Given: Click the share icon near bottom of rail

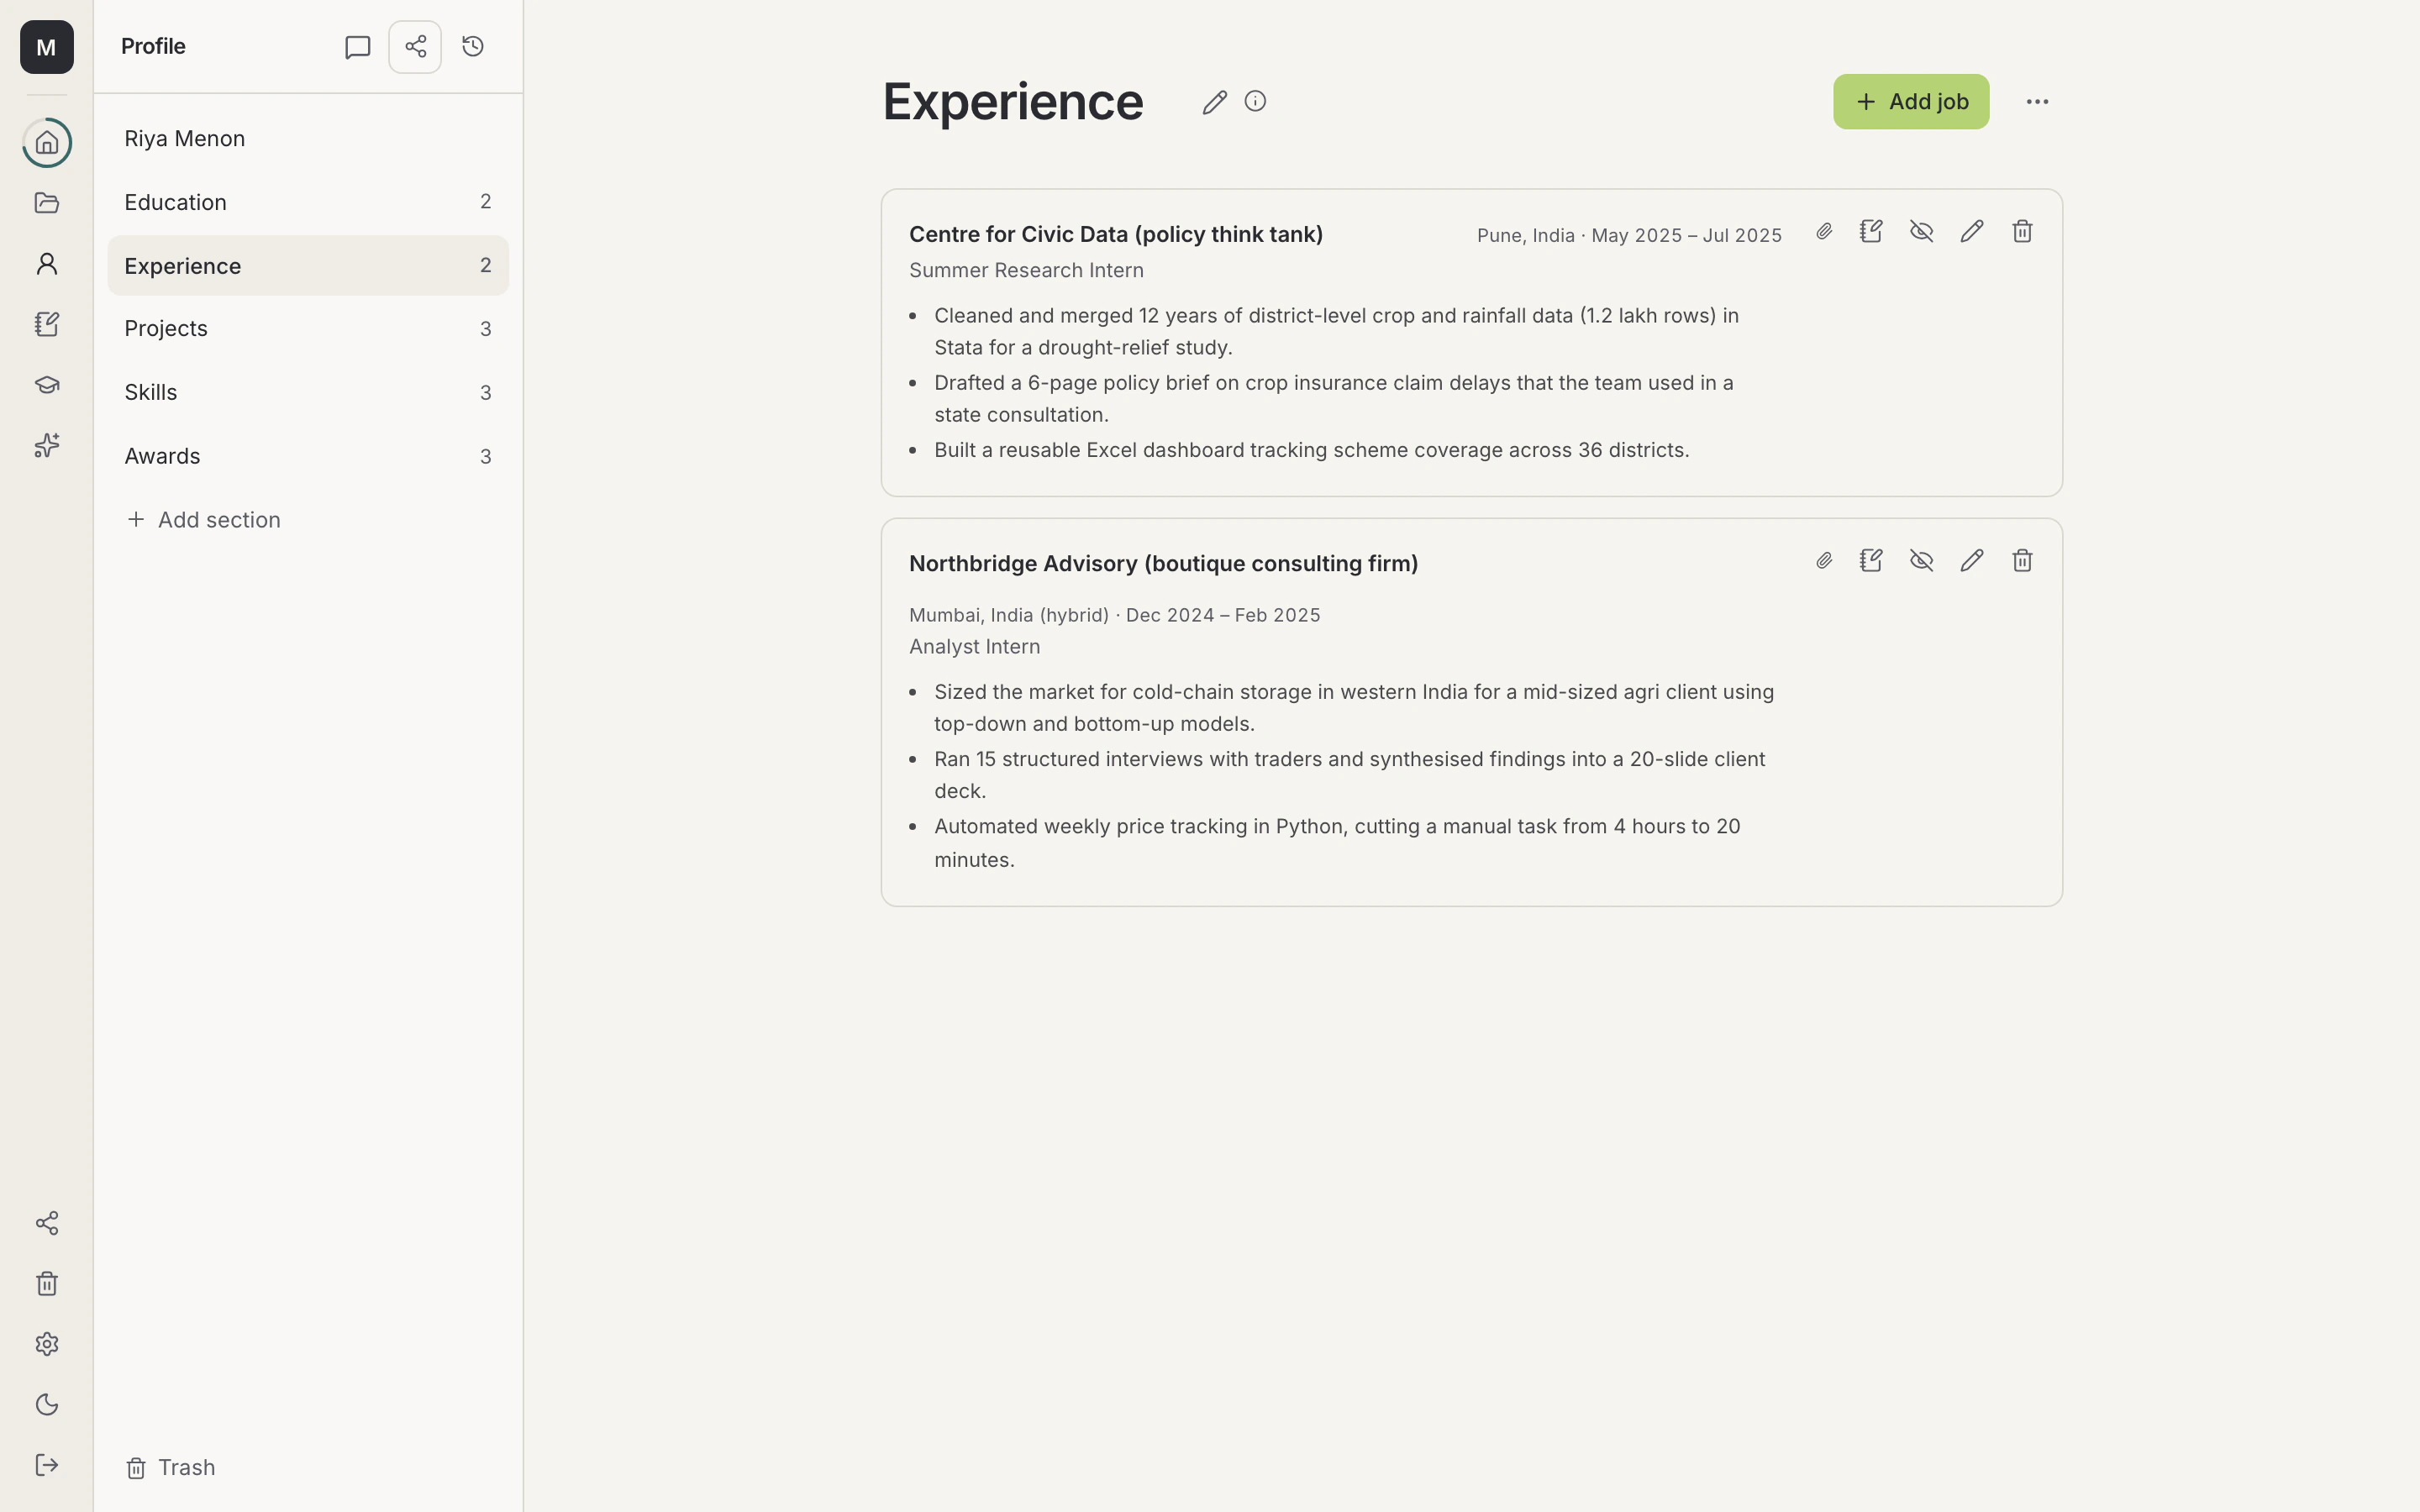Looking at the screenshot, I should pos(47,1223).
